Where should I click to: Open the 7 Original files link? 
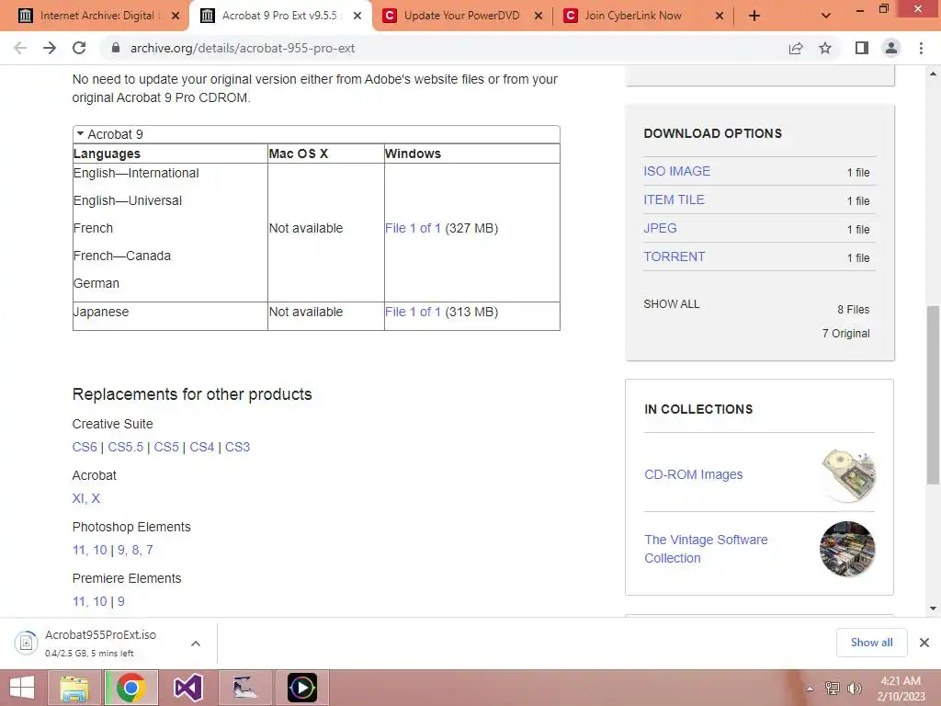tap(845, 333)
